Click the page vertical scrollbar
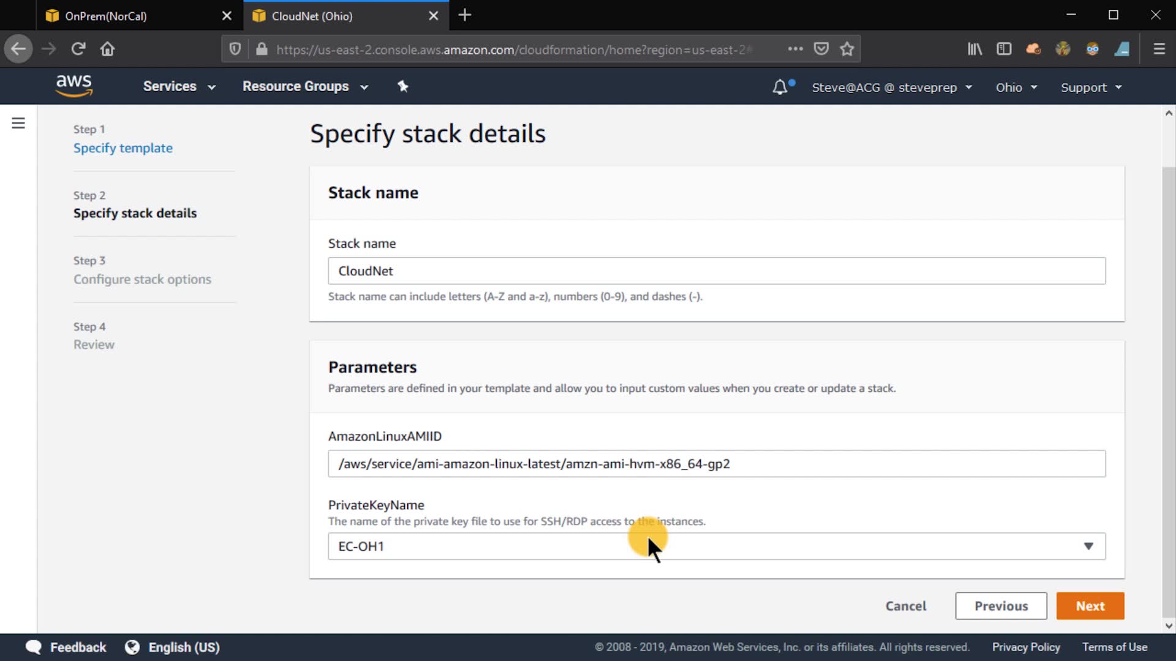Image resolution: width=1176 pixels, height=661 pixels. (1168, 392)
